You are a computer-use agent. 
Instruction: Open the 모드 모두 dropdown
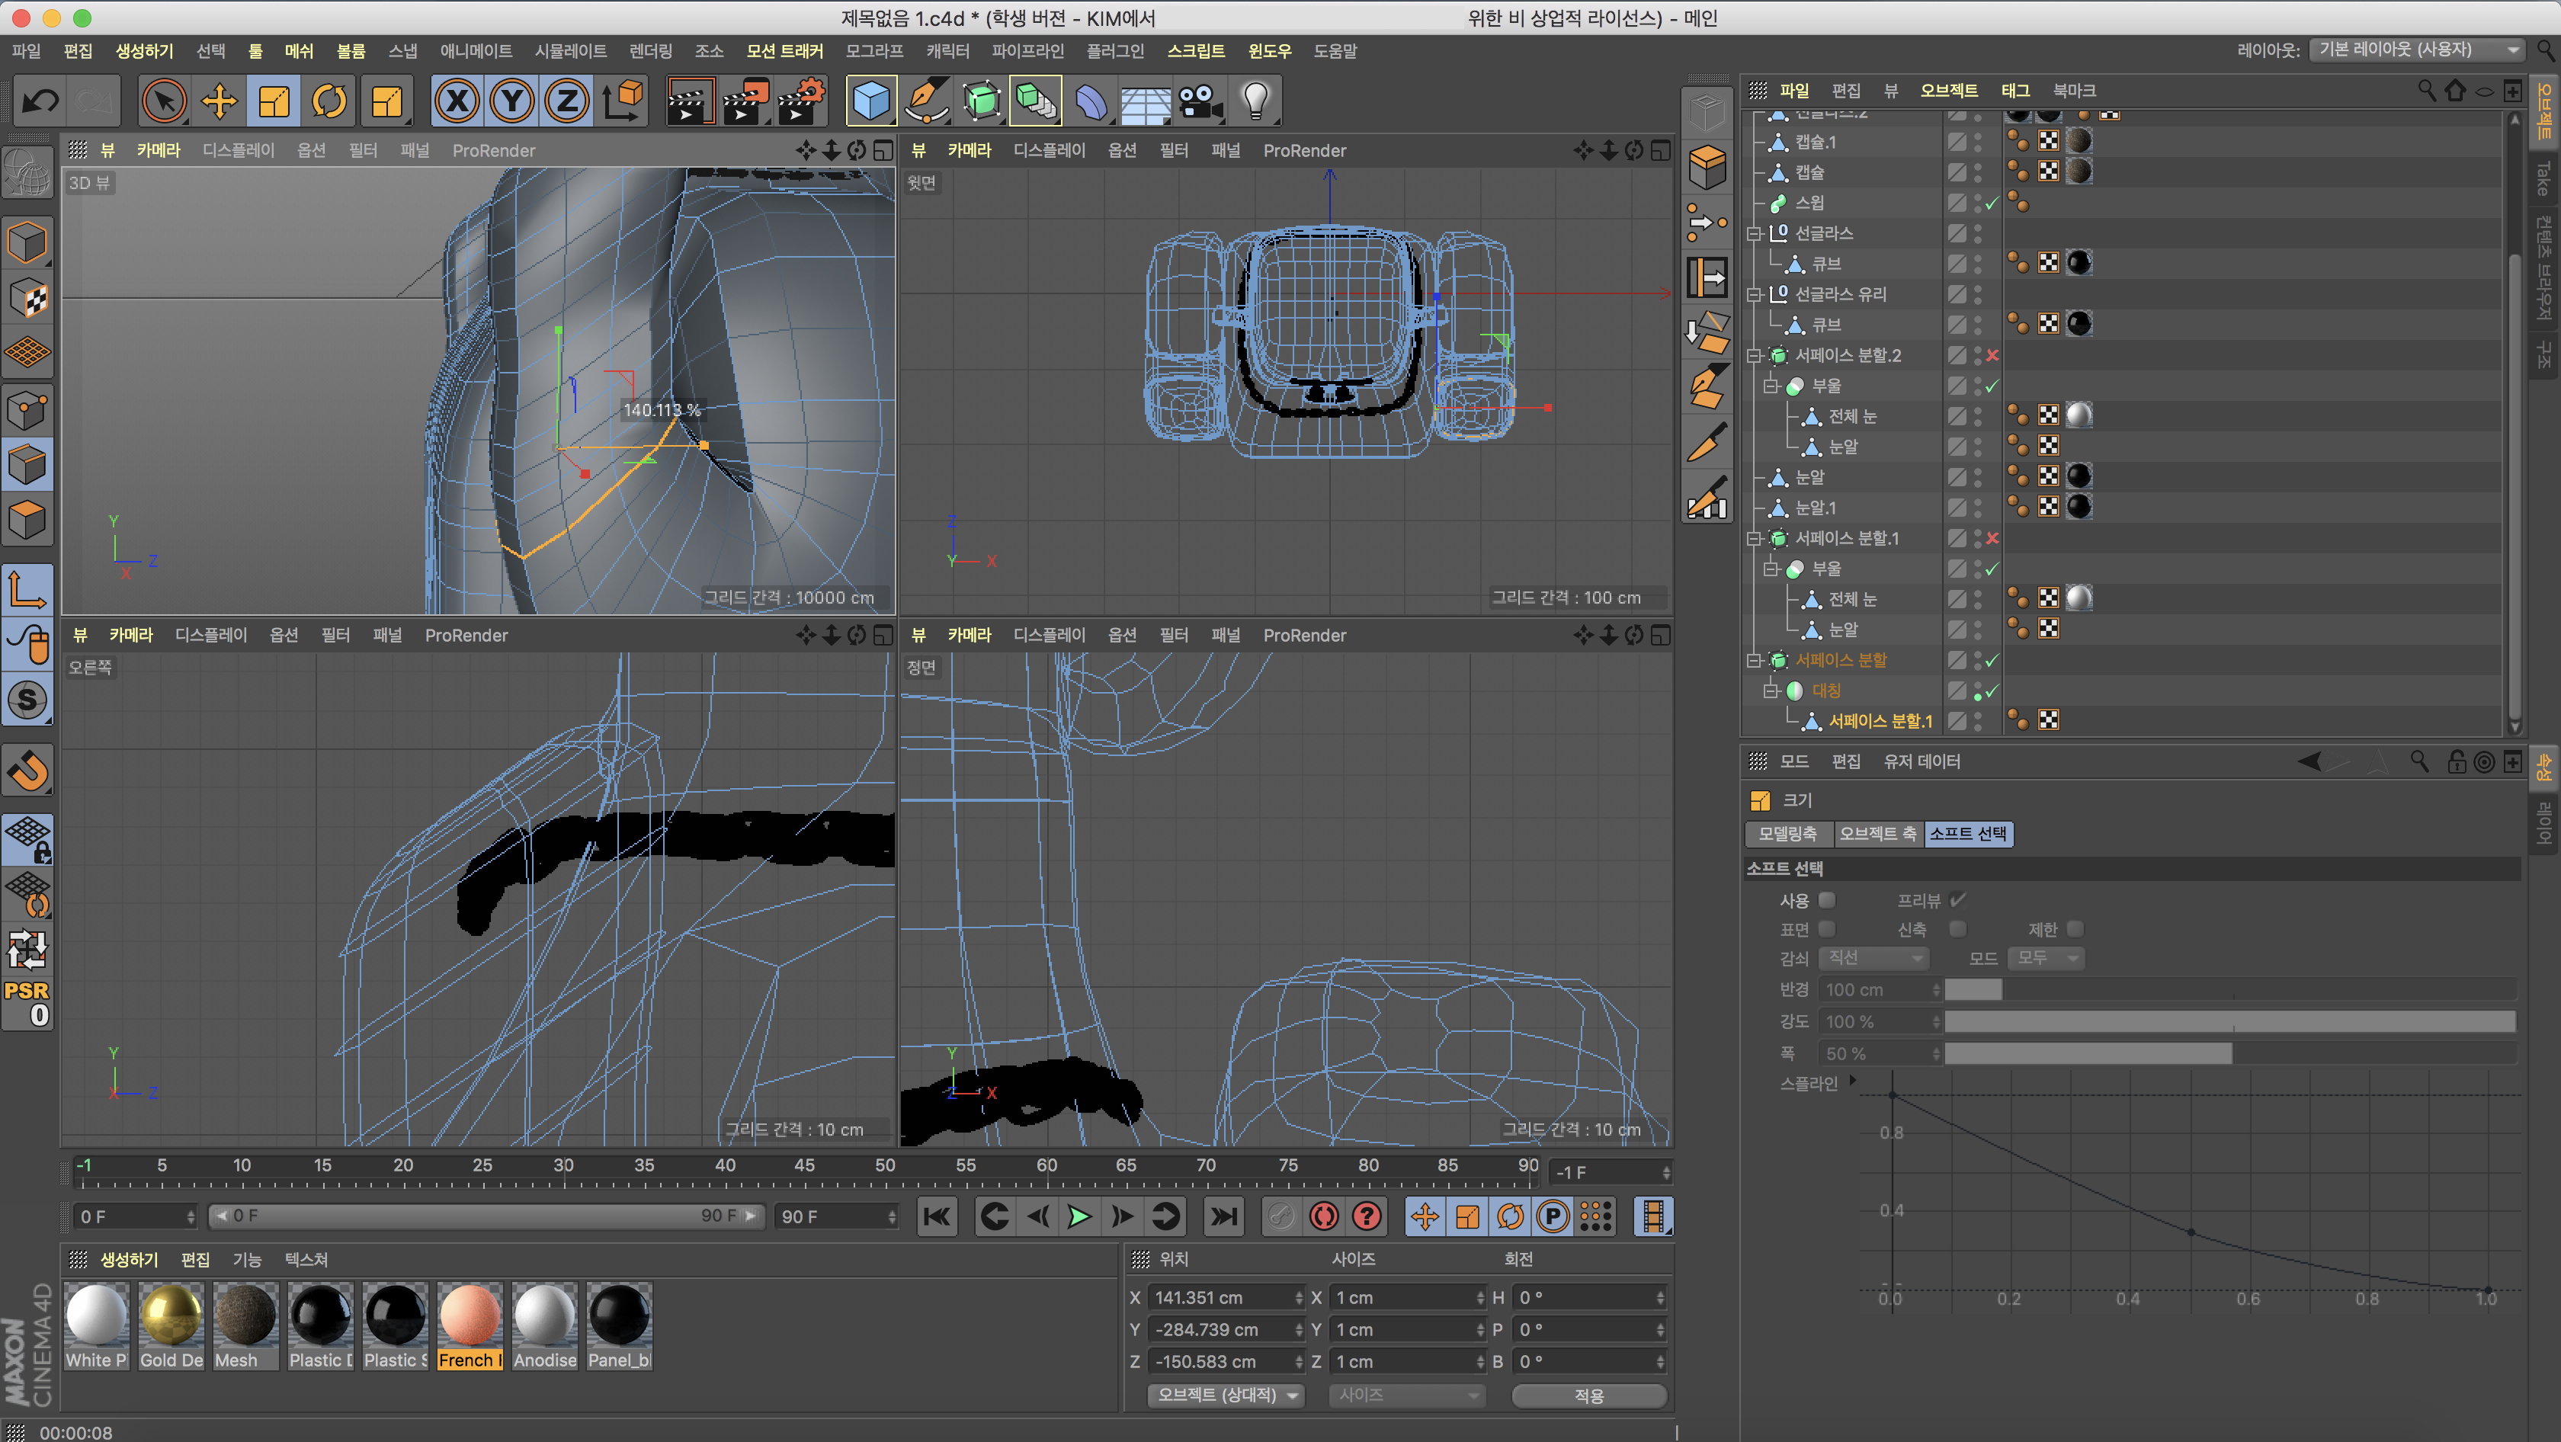coord(2046,958)
